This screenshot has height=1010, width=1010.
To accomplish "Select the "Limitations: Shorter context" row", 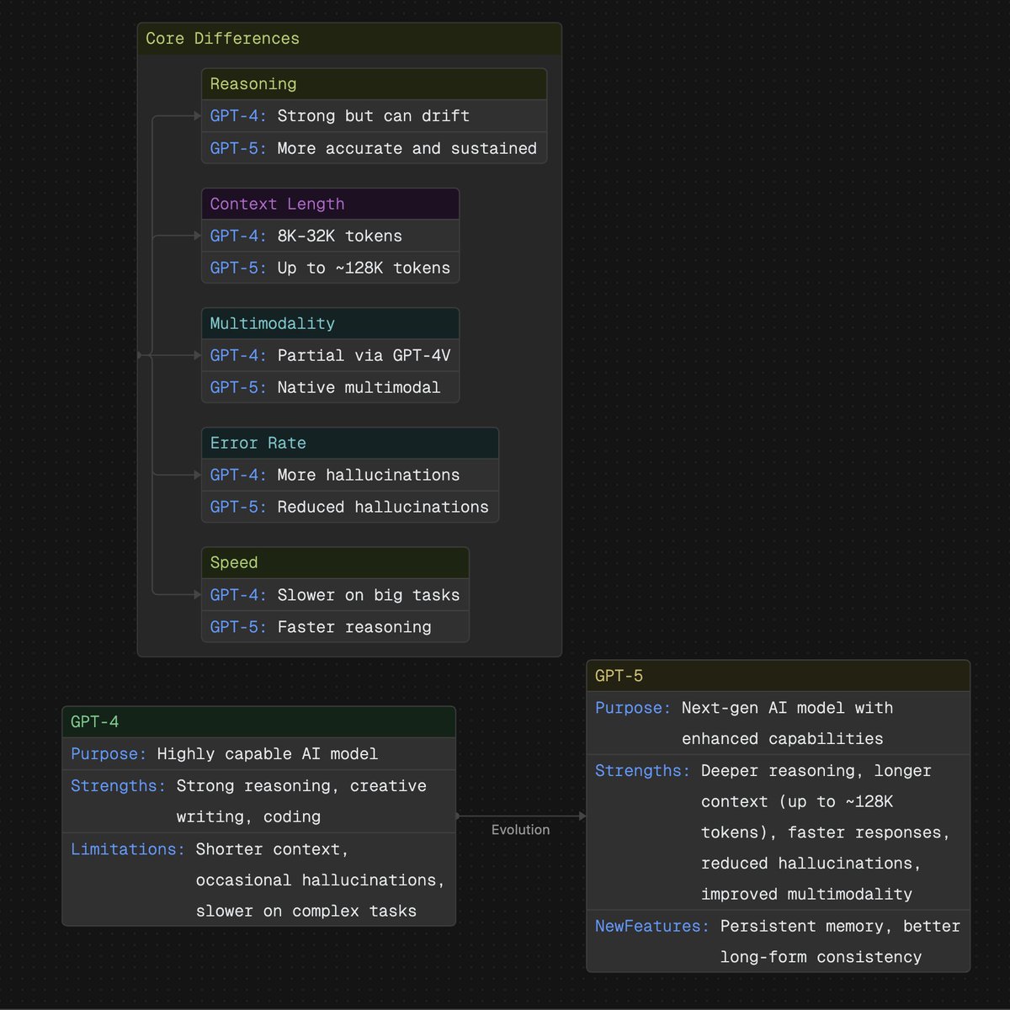I will pos(259,880).
